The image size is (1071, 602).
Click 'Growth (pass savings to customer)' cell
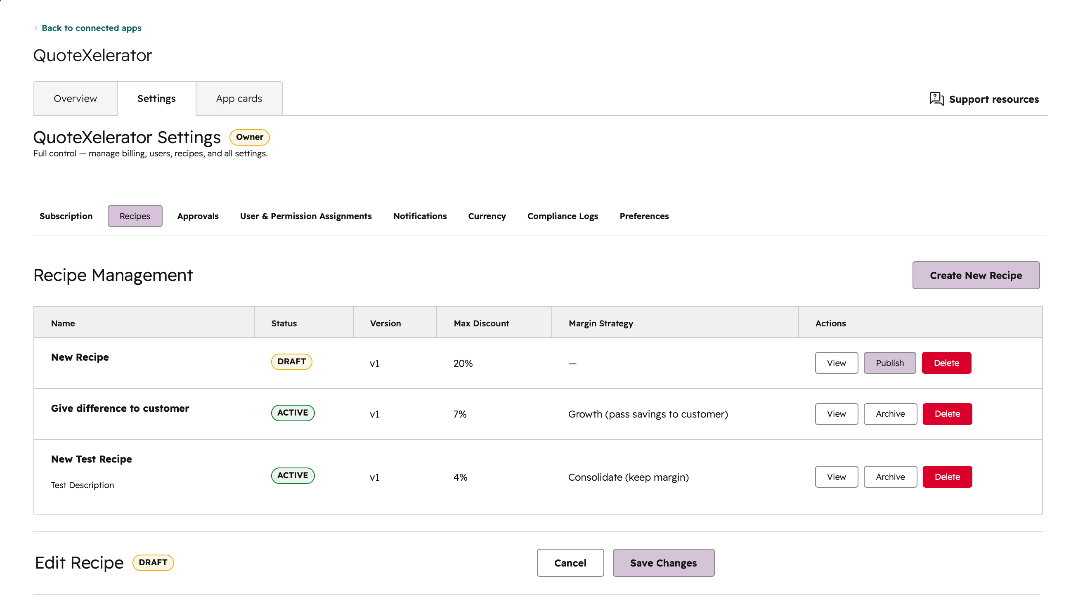point(648,414)
